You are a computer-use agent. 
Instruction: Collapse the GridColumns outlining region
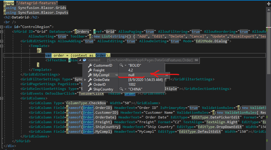tap(2, 98)
